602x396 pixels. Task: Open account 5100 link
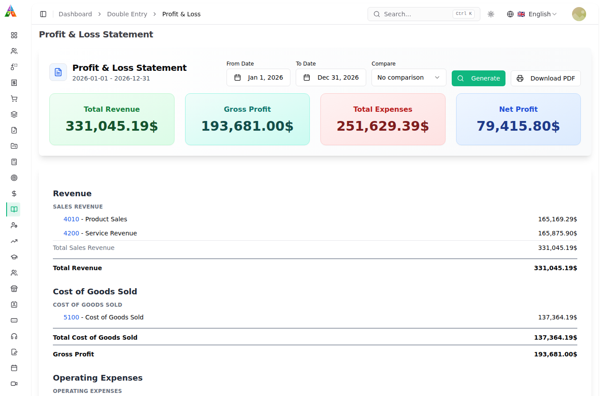[71, 317]
